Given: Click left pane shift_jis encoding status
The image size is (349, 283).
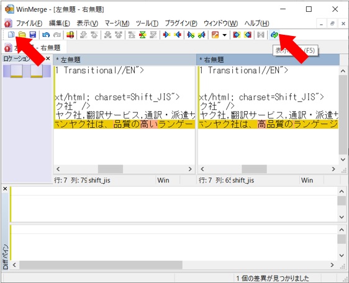Looking at the screenshot, I should 99,180.
